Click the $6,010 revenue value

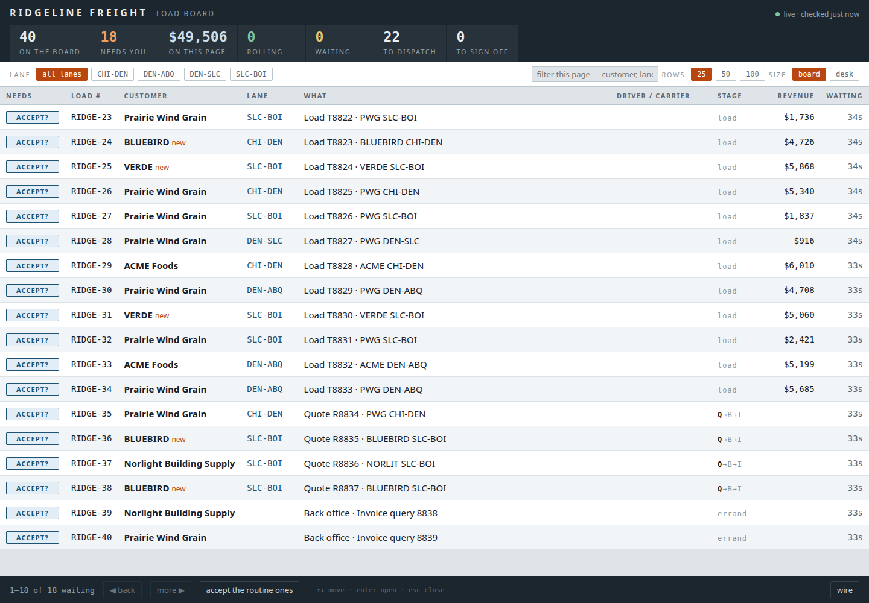[x=799, y=266]
